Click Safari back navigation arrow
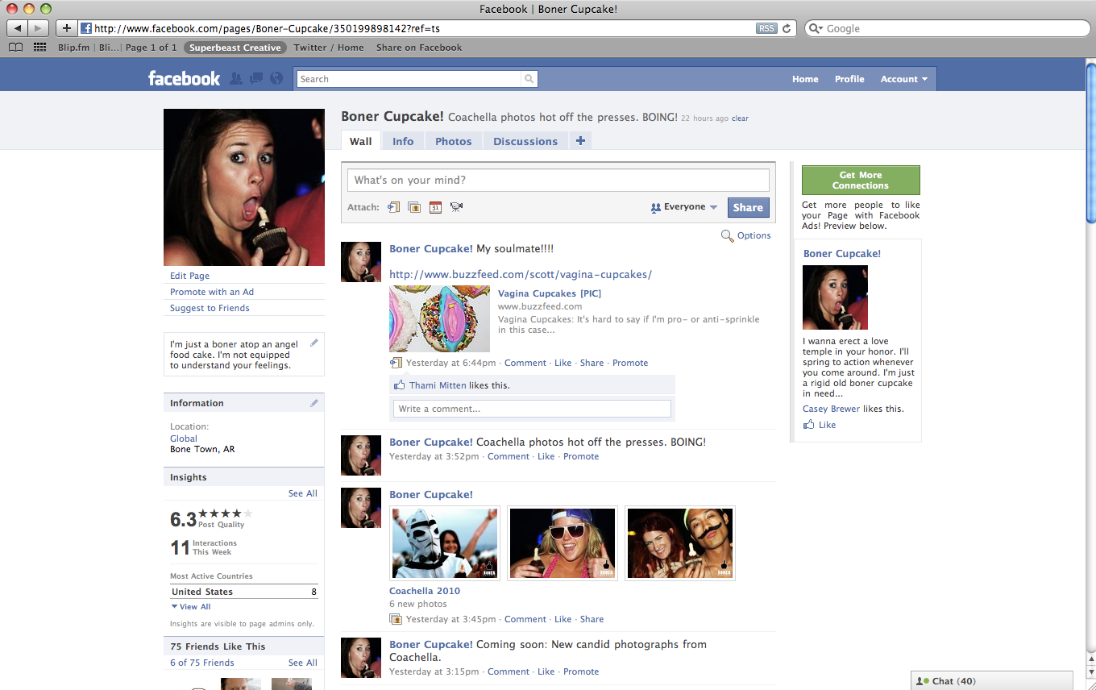Screen dimensions: 1096x690 click(18, 28)
